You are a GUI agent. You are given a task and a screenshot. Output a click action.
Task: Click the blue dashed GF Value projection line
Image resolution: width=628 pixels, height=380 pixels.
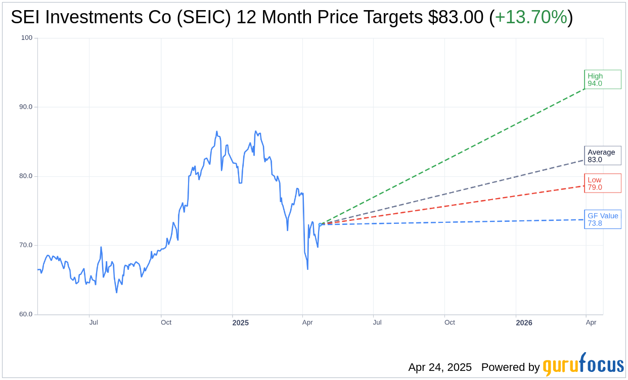(455, 222)
